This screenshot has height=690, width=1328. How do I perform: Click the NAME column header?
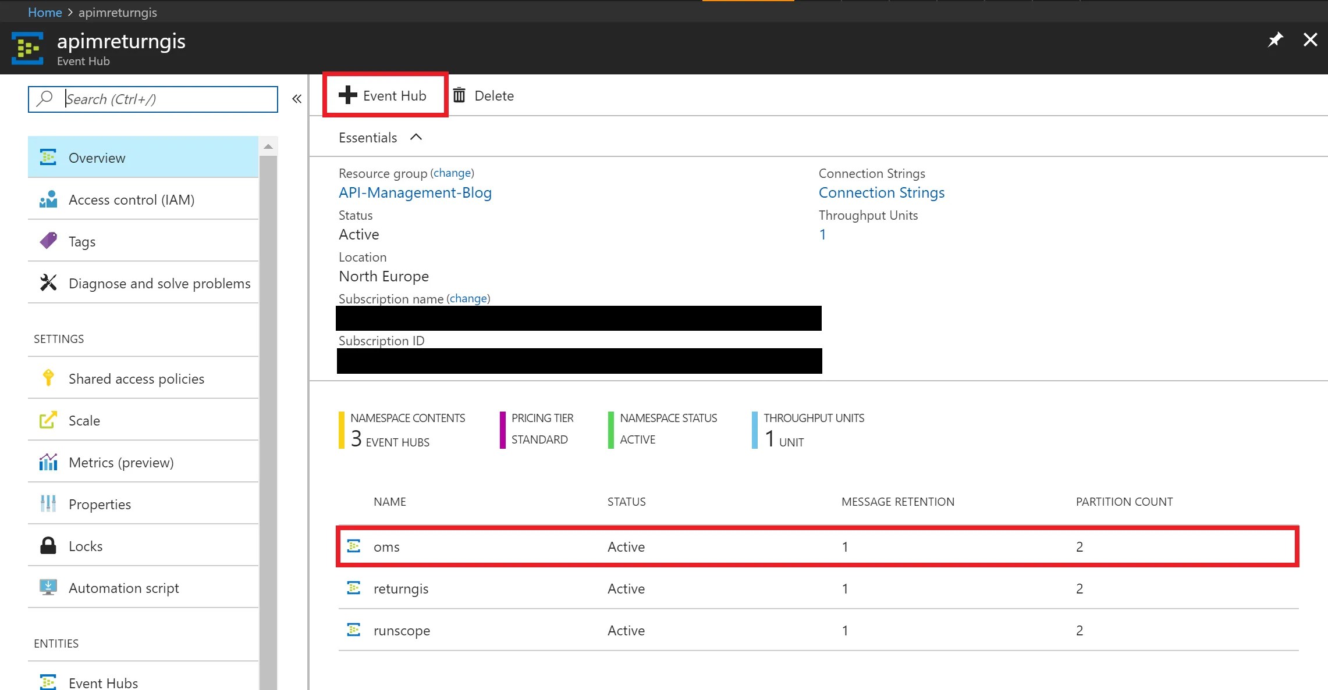click(x=390, y=501)
